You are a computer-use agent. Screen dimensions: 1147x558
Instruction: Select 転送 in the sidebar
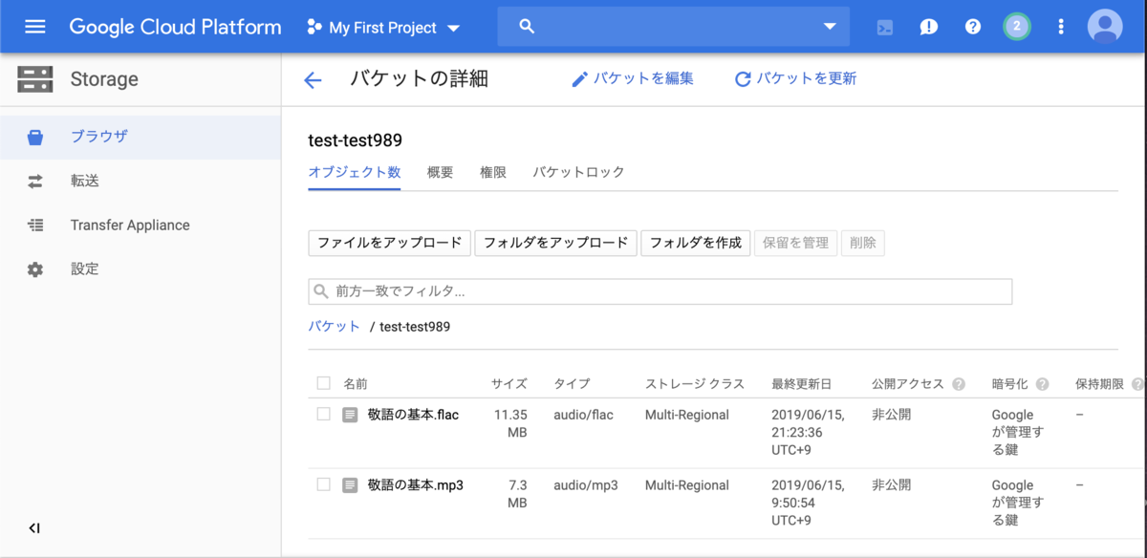pos(141,181)
